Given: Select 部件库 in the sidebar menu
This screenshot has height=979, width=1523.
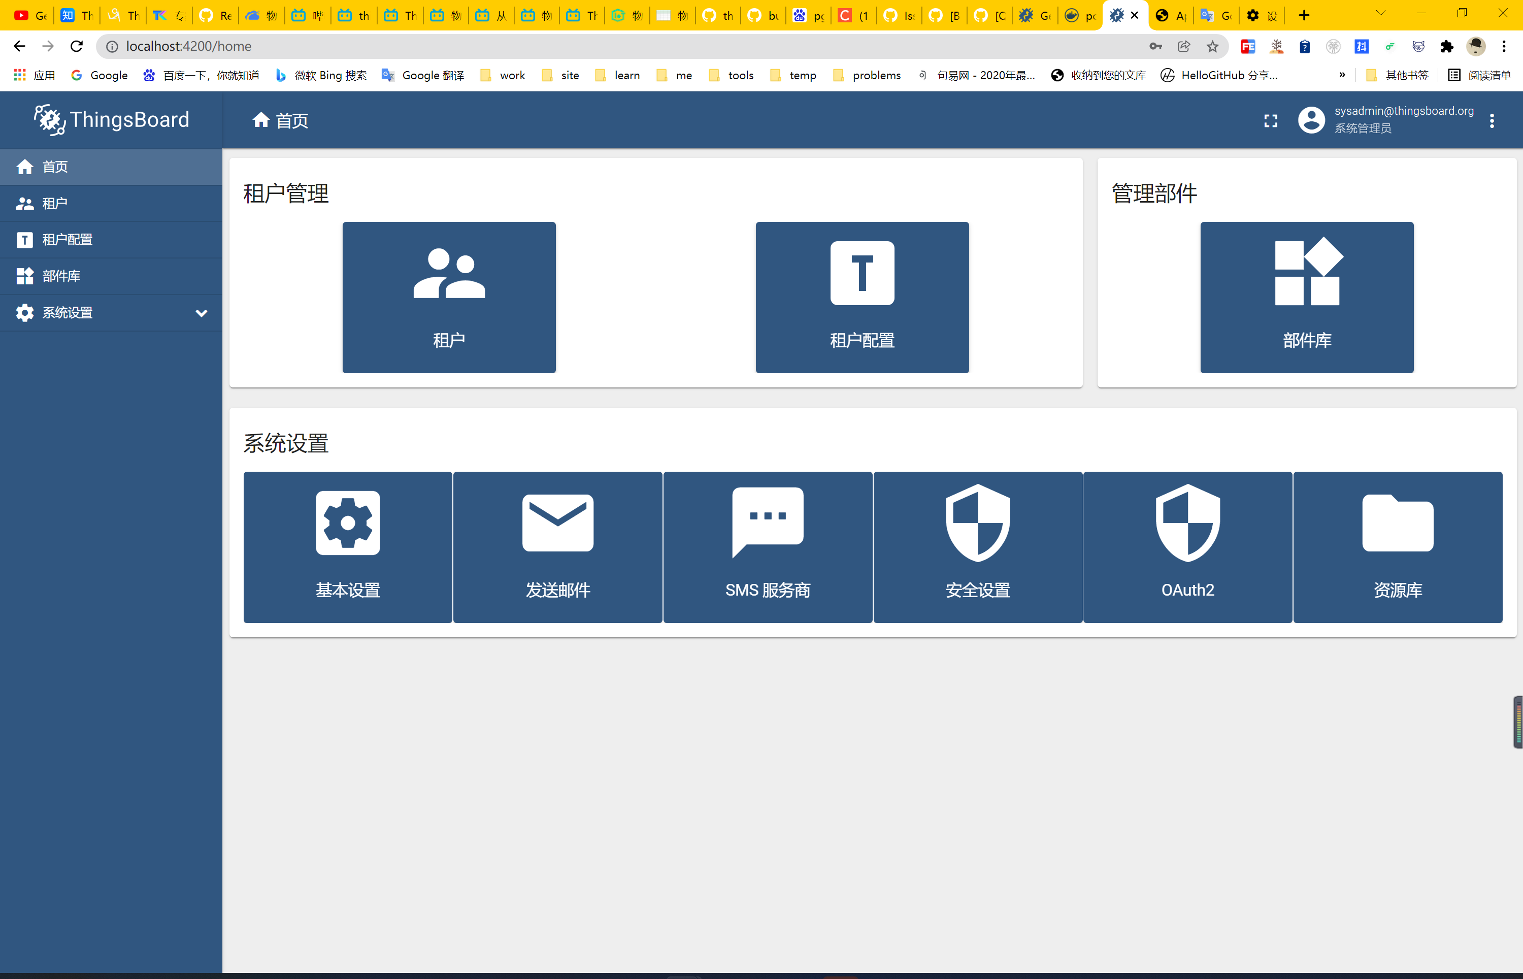Looking at the screenshot, I should coord(61,276).
